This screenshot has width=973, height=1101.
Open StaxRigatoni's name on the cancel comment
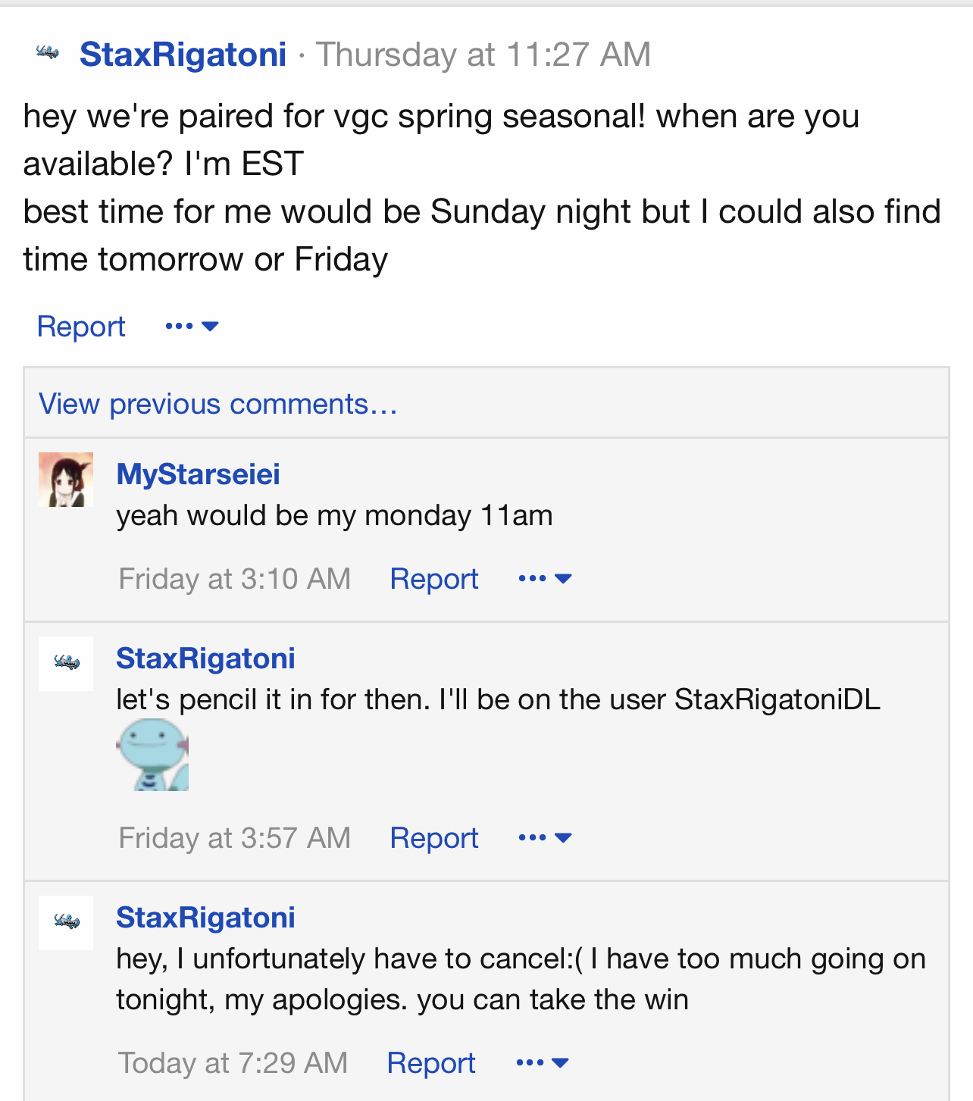coord(205,918)
